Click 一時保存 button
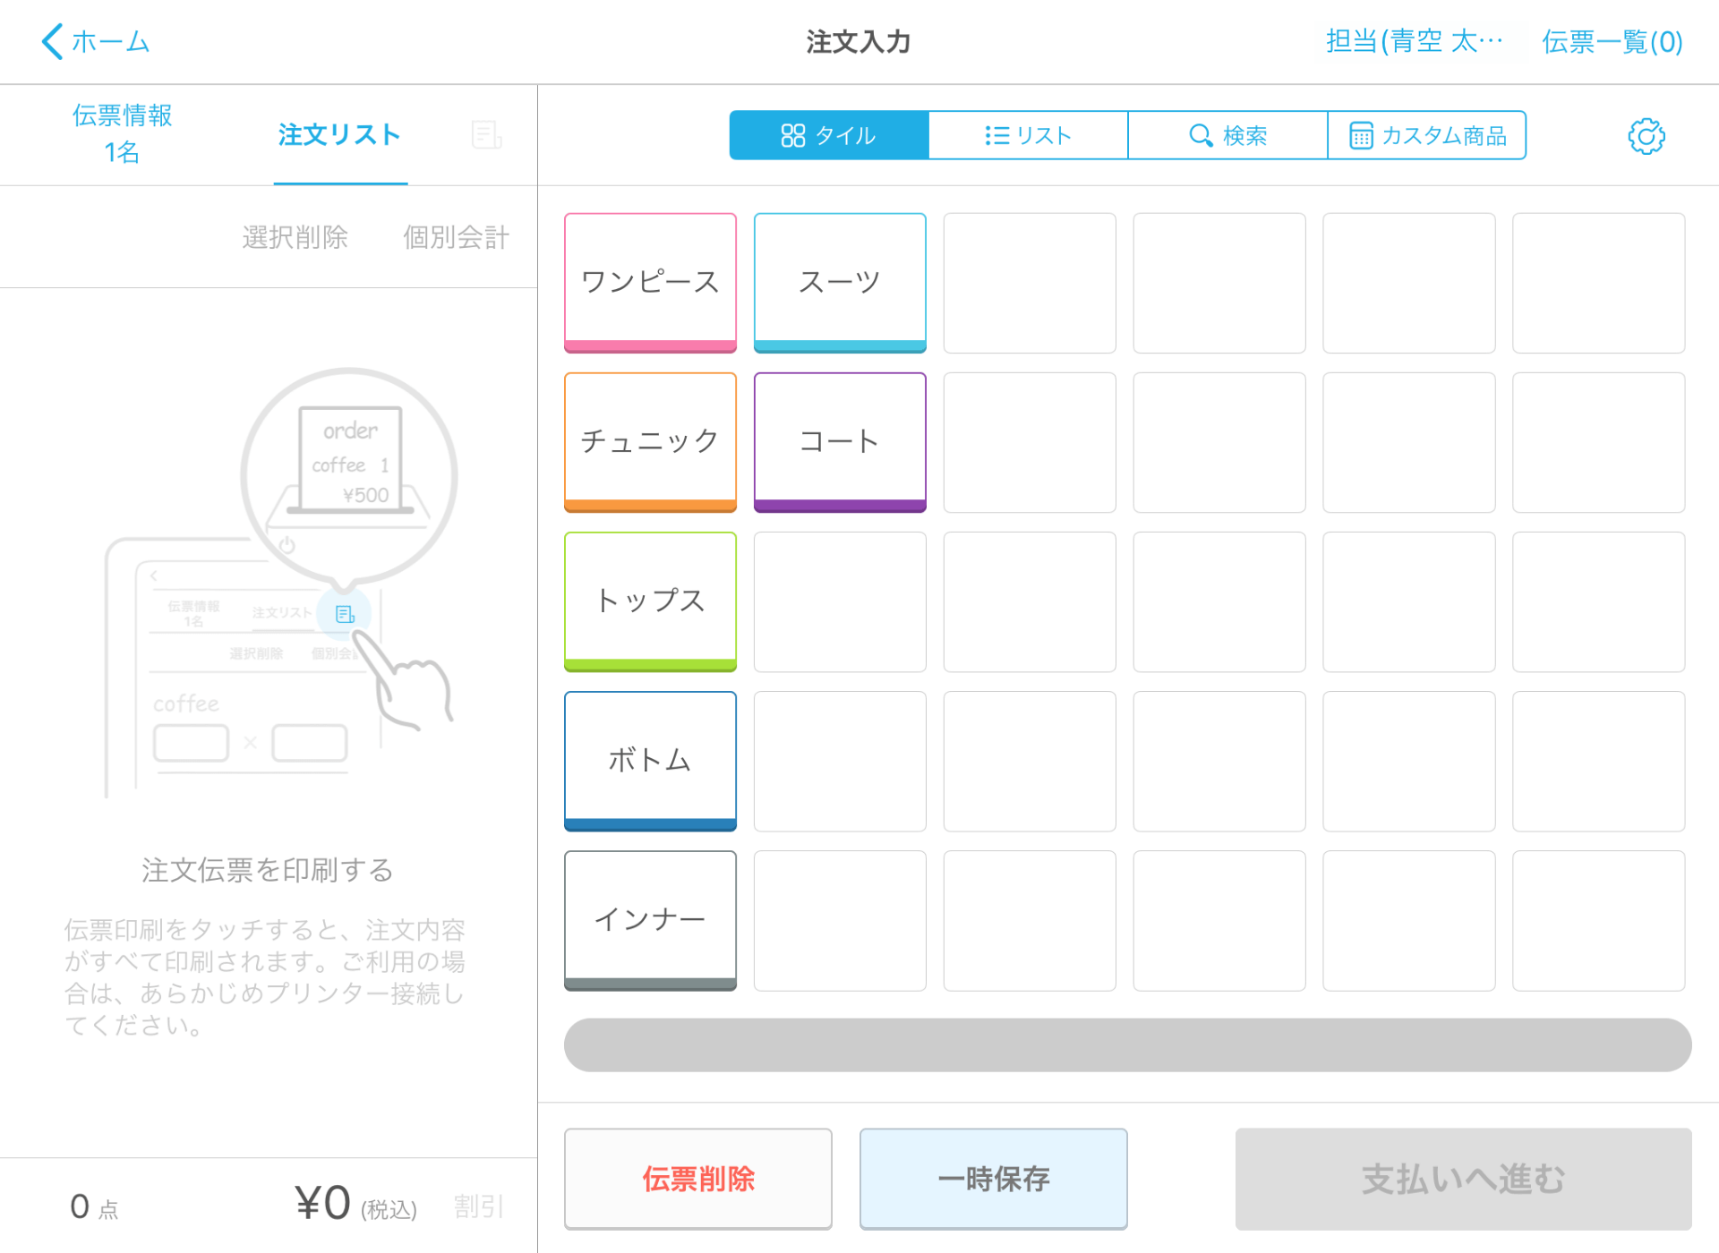Image resolution: width=1719 pixels, height=1253 pixels. click(x=994, y=1179)
